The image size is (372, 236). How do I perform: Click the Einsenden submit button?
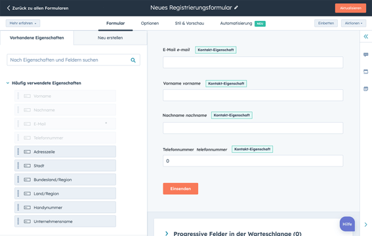[x=180, y=189]
